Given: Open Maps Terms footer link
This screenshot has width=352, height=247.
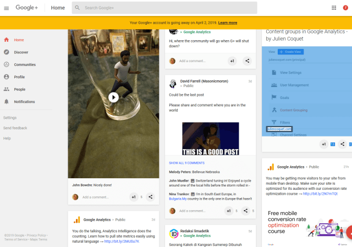Looking at the screenshot, I should (x=38, y=239).
